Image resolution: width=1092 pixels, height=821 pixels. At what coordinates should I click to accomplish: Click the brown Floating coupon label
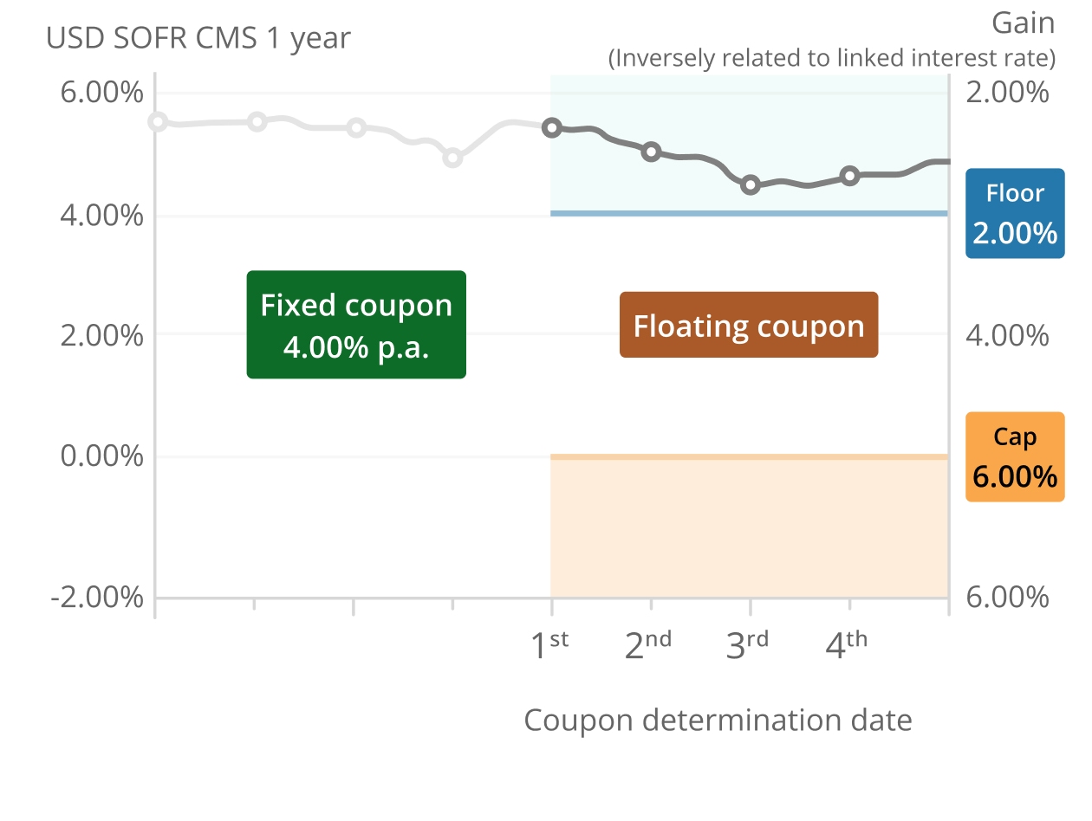(749, 325)
